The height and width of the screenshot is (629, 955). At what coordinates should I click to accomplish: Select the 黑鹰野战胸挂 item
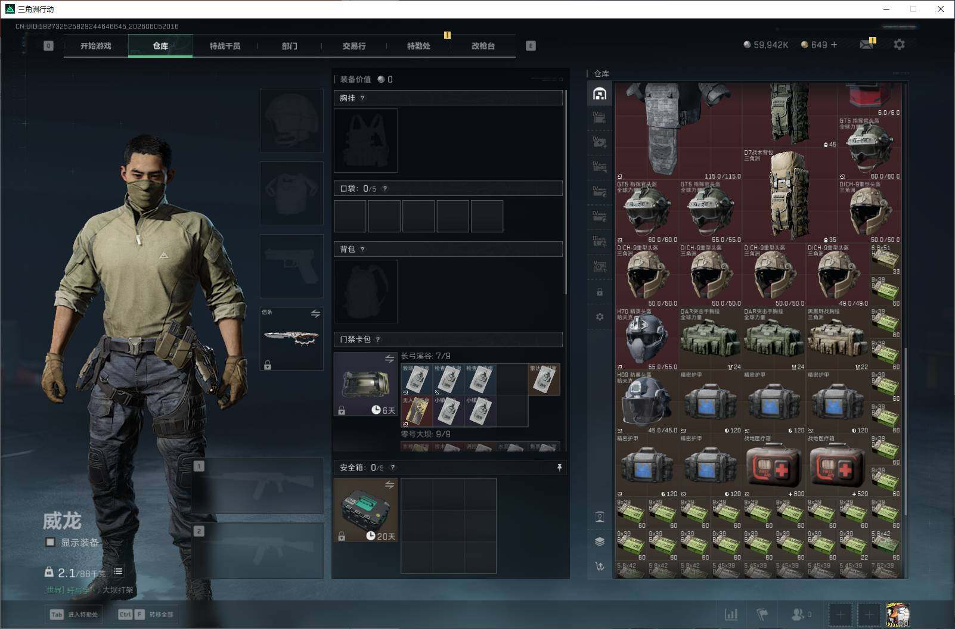point(838,338)
